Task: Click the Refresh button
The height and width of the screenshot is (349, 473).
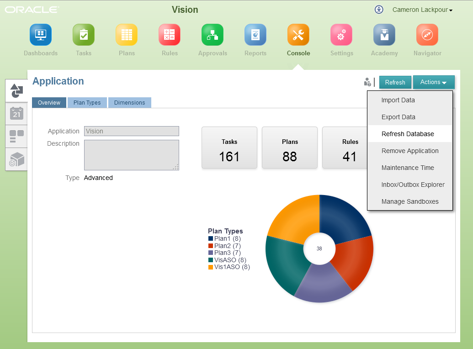Action: coord(395,82)
